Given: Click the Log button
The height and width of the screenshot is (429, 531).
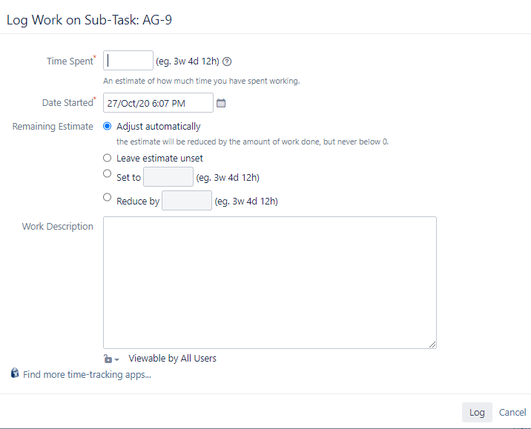Looking at the screenshot, I should [477, 413].
